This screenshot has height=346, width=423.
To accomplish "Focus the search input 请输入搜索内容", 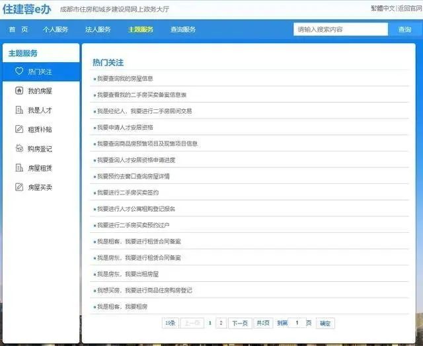I will (x=341, y=29).
